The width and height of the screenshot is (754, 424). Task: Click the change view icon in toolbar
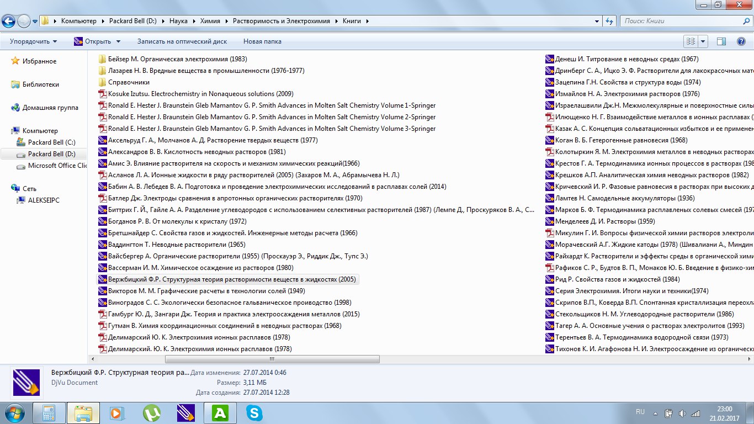pyautogui.click(x=691, y=41)
